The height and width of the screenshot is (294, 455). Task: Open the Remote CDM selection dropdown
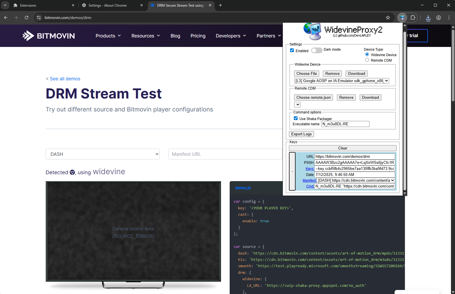point(297,105)
